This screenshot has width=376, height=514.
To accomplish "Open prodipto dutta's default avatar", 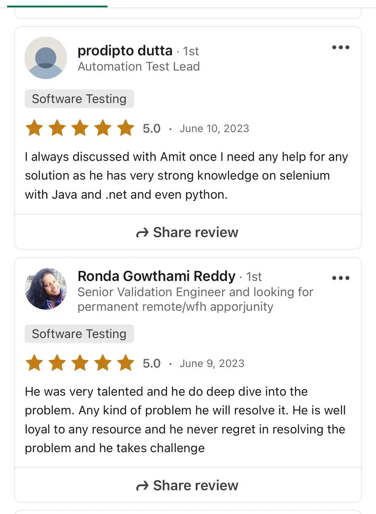I will pyautogui.click(x=46, y=58).
